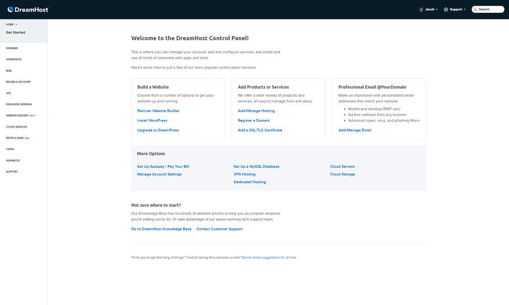Click Set Up Autopay / Pay Your Bill

163,167
